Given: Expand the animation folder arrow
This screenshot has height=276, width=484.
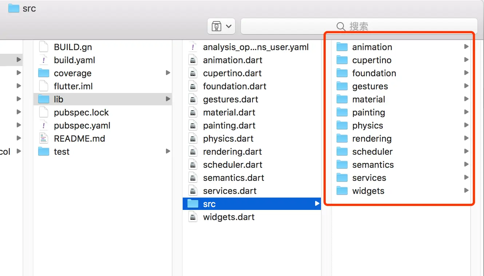Looking at the screenshot, I should (466, 46).
